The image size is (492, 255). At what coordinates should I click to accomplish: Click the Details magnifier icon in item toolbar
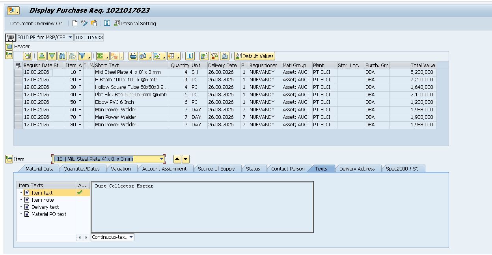tap(28, 56)
